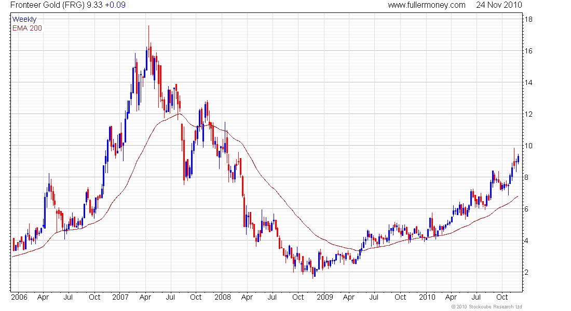Click the 14 price axis label
This screenshot has width=571, height=311.
click(528, 82)
